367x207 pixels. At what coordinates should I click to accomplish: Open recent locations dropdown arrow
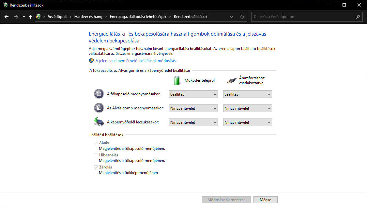(x=24, y=17)
